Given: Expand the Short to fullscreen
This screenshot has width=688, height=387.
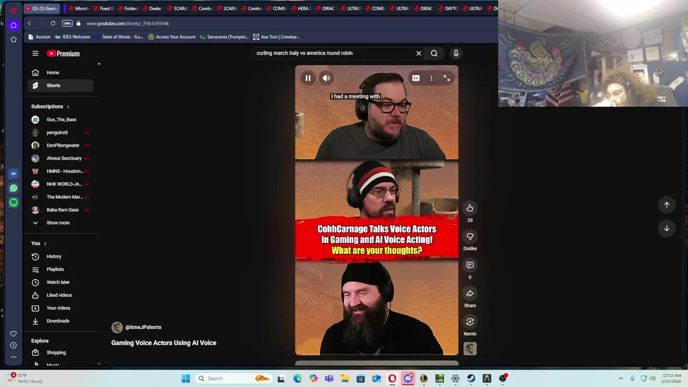Looking at the screenshot, I should pyautogui.click(x=447, y=78).
